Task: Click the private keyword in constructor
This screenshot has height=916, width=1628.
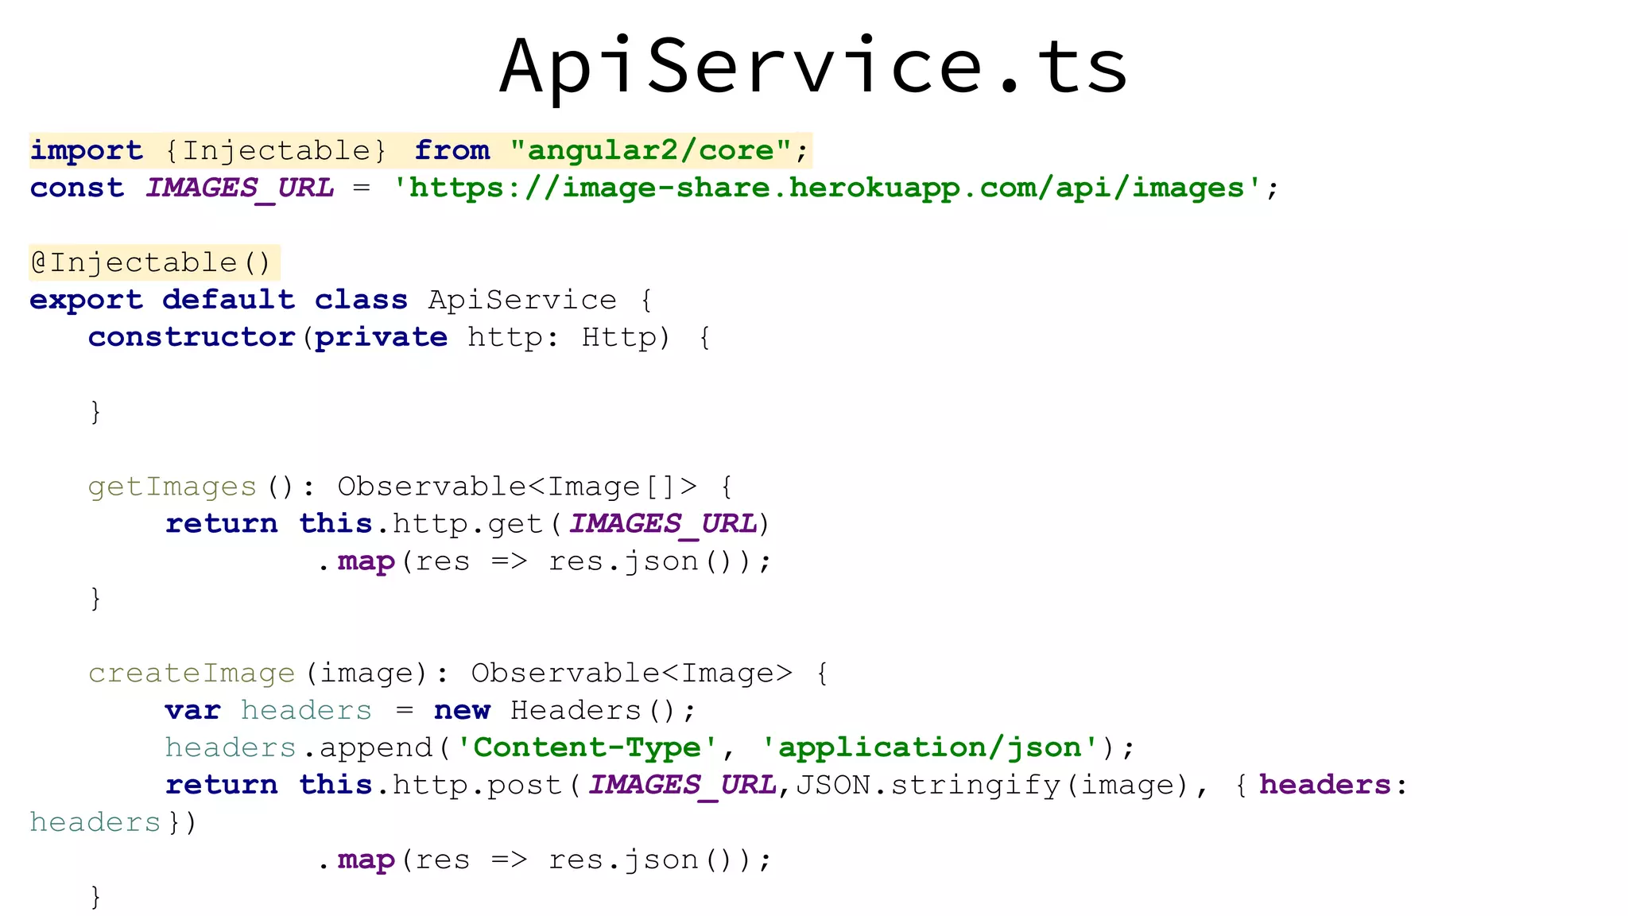Action: coord(381,337)
